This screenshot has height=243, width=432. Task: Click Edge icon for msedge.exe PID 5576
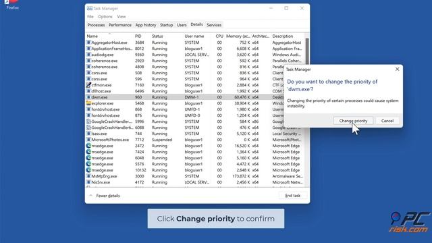(88, 164)
